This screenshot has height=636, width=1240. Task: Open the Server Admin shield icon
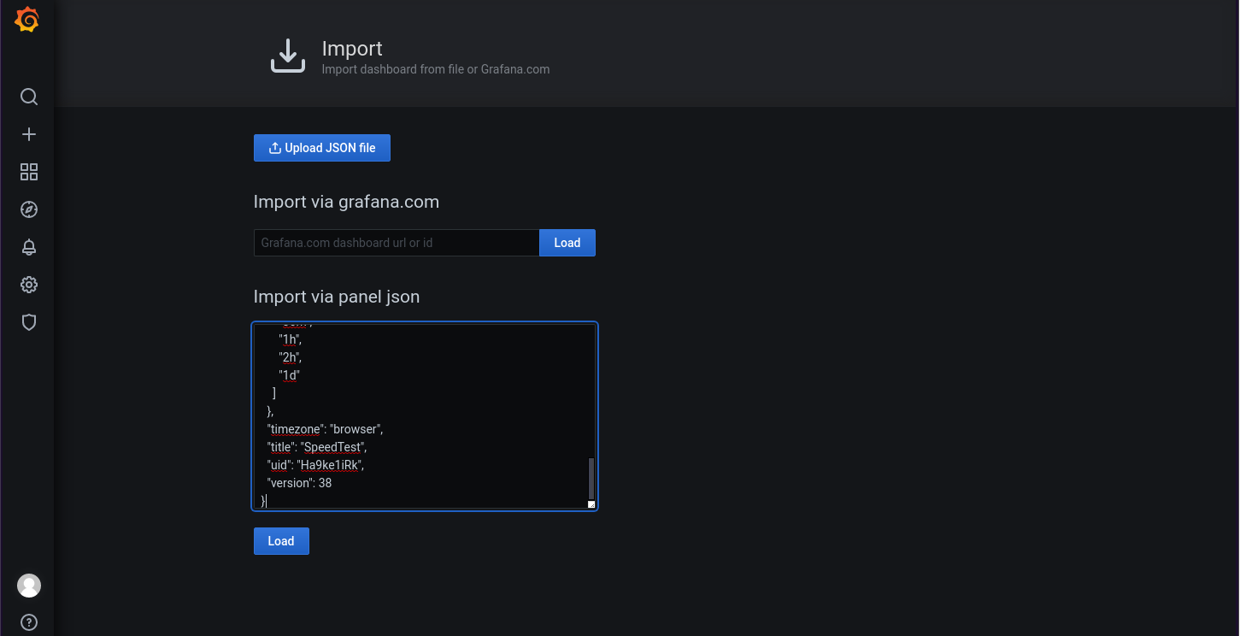[x=29, y=322]
